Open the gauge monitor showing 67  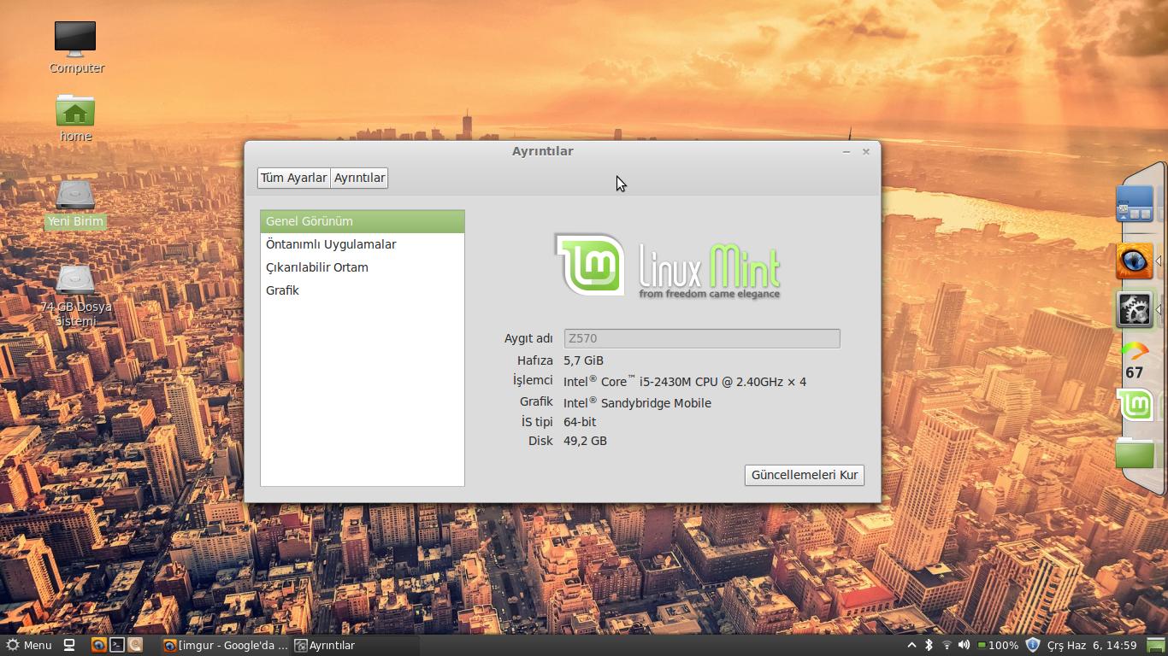pyautogui.click(x=1135, y=360)
